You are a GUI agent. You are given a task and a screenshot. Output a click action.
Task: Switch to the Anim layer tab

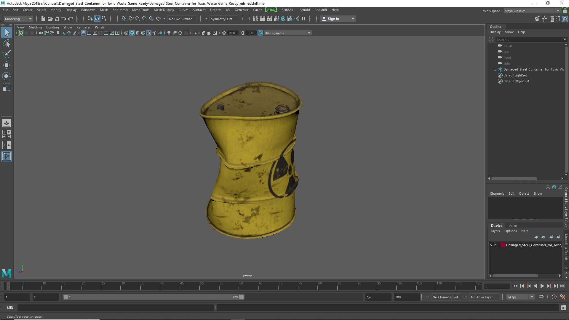[x=513, y=225]
